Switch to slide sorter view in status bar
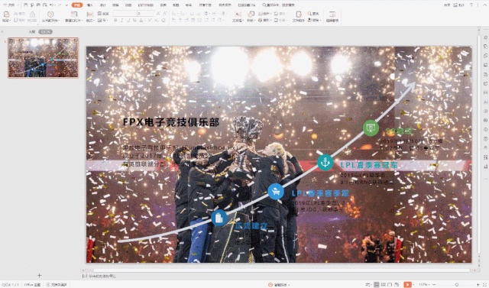The image size is (489, 288). (384, 285)
